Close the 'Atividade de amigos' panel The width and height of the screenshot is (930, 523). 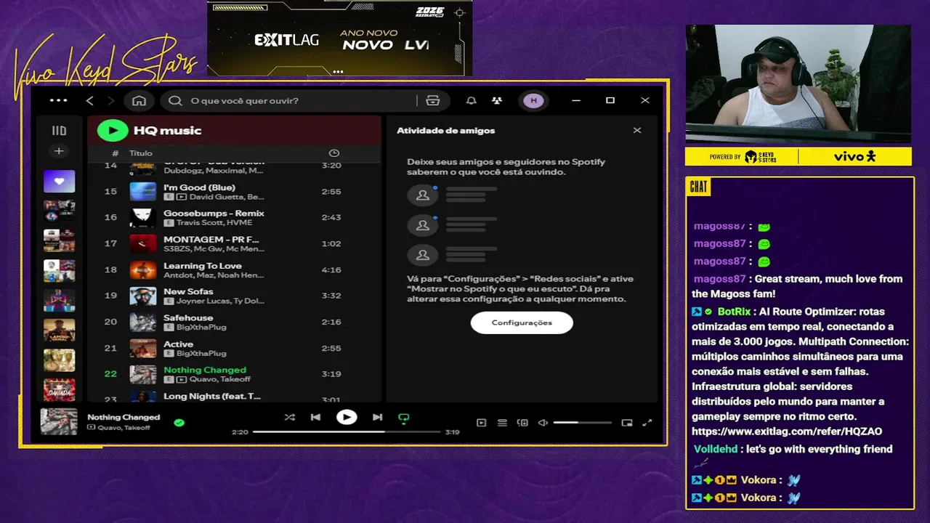(637, 131)
